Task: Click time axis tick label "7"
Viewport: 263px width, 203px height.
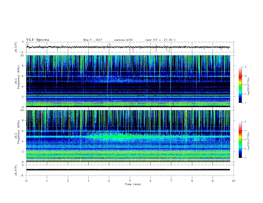Action: pyautogui.click(x=171, y=181)
